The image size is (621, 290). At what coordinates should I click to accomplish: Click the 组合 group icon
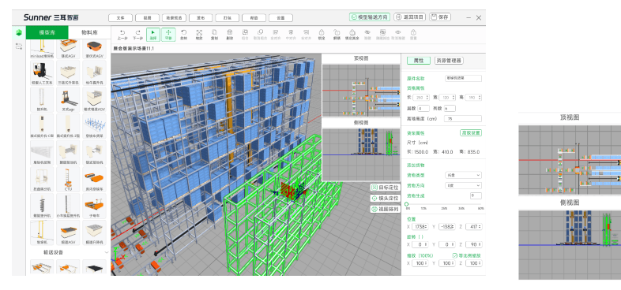coord(245,32)
